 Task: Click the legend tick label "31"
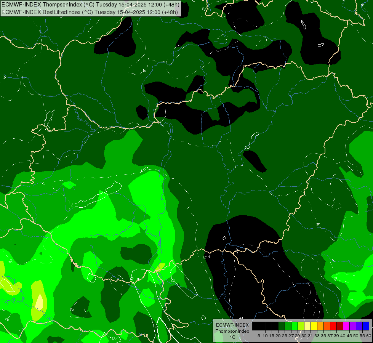(311, 336)
